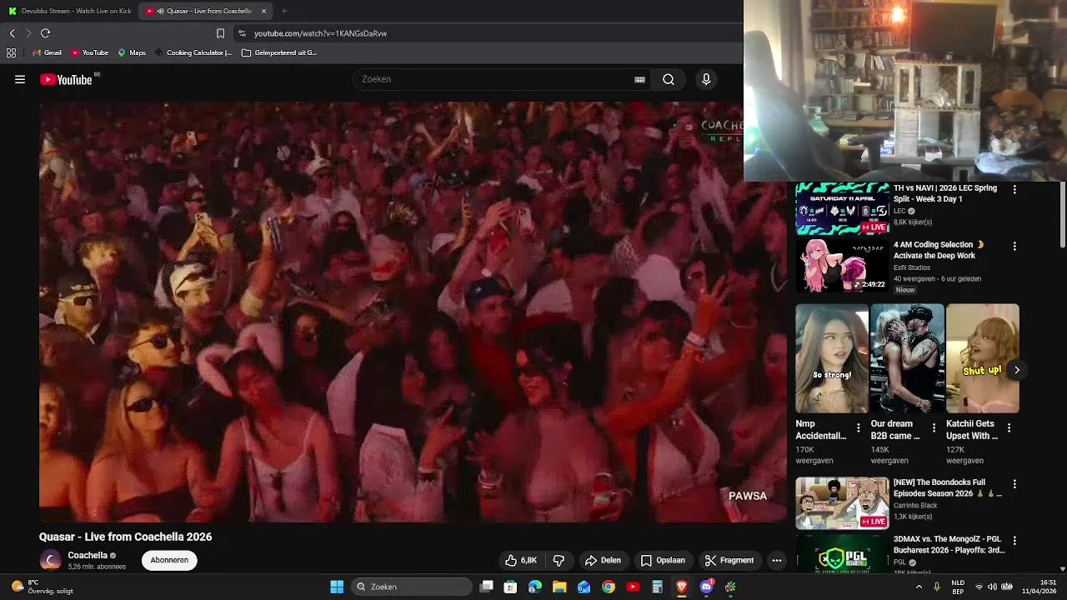Open options for Katchii Gets Upset short
1067x600 pixels.
coord(1009,427)
